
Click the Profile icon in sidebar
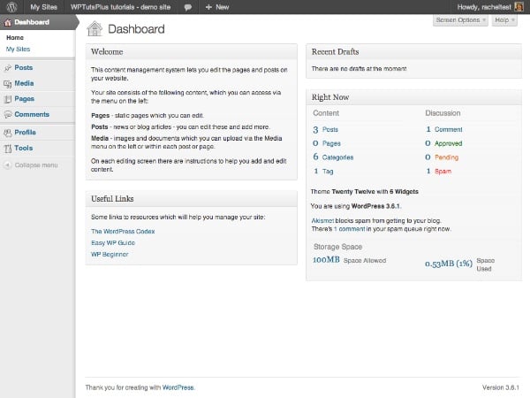(x=7, y=133)
